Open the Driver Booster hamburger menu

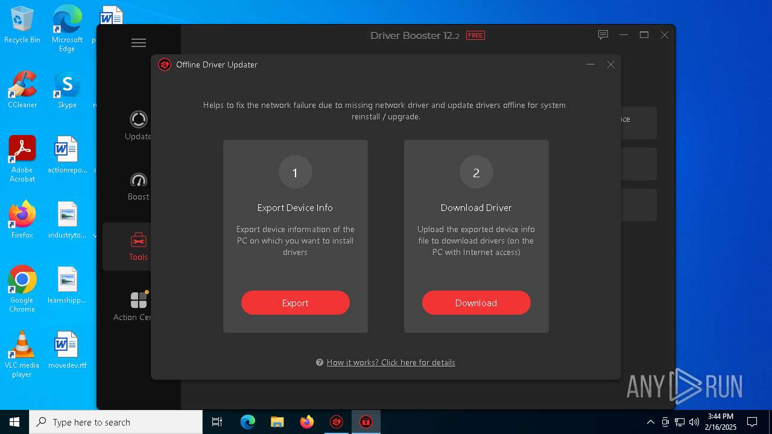pyautogui.click(x=139, y=43)
